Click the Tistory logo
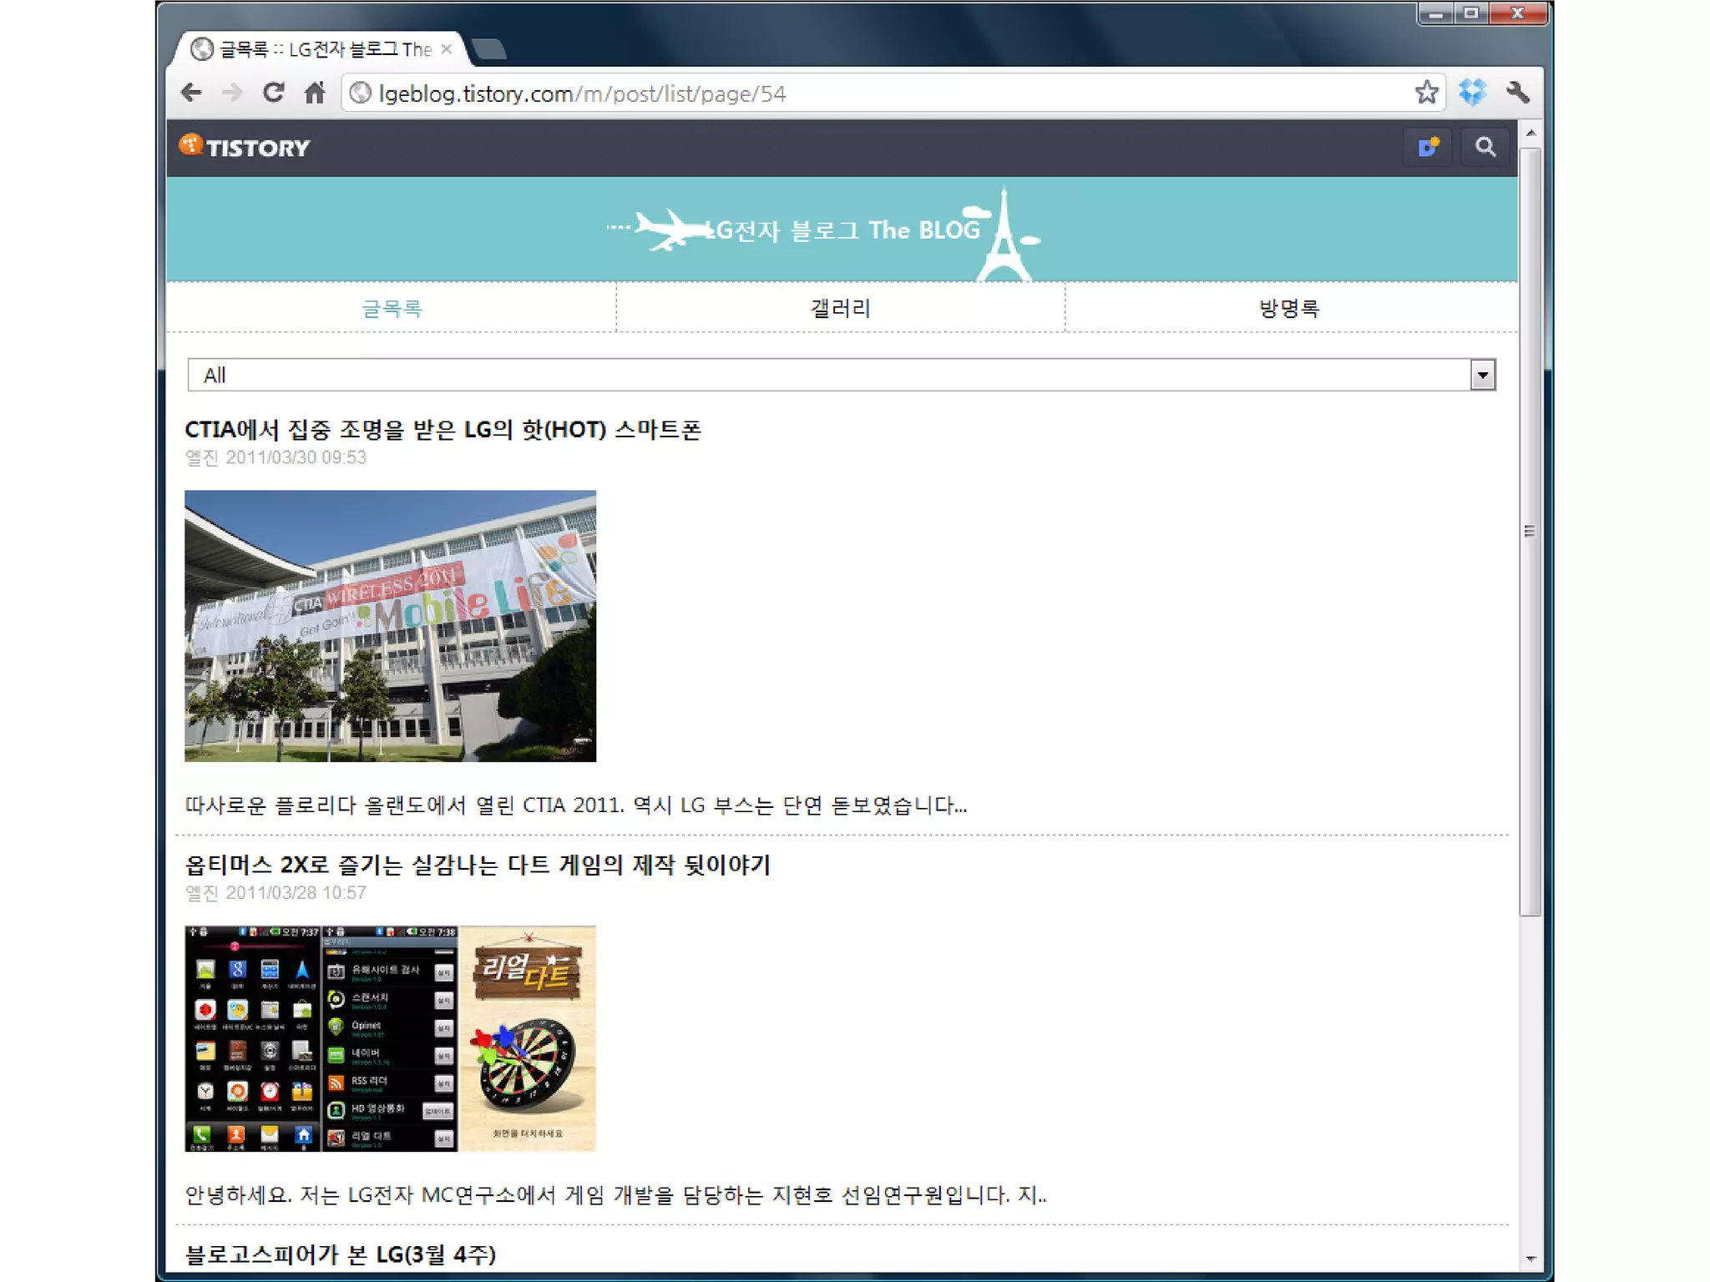This screenshot has width=1710, height=1282. [x=245, y=148]
